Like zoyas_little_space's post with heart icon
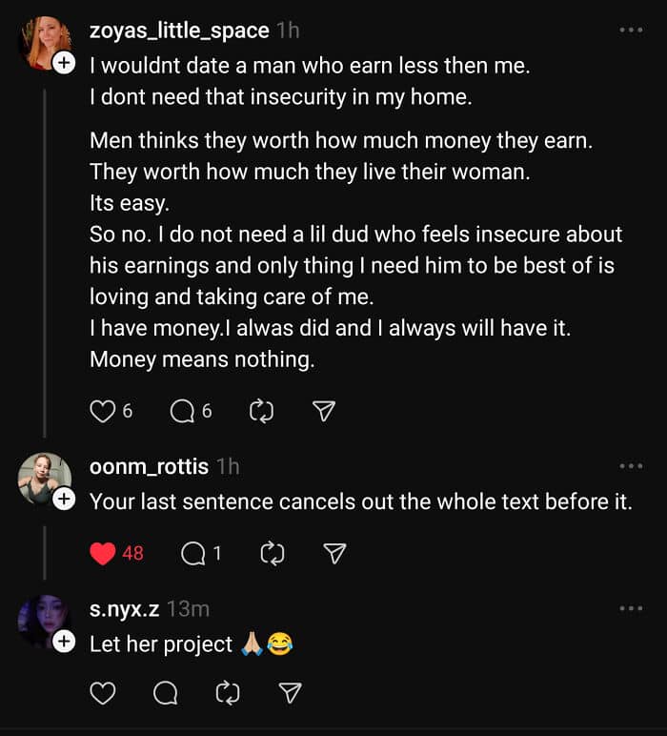The image size is (667, 736). tap(102, 411)
